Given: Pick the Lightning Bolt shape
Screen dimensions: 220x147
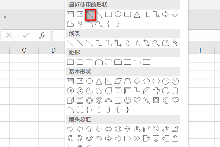Looking at the screenshot, I should [x=147, y=100].
